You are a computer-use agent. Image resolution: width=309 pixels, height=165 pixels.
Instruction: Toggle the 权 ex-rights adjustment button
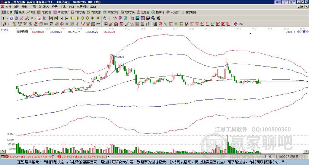coord(39,18)
